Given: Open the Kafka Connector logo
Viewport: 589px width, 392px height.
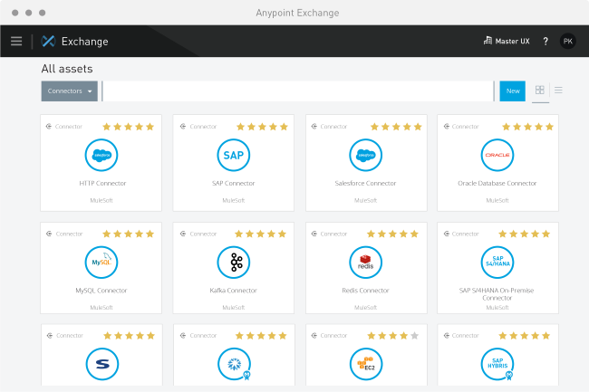Looking at the screenshot, I should click(233, 263).
